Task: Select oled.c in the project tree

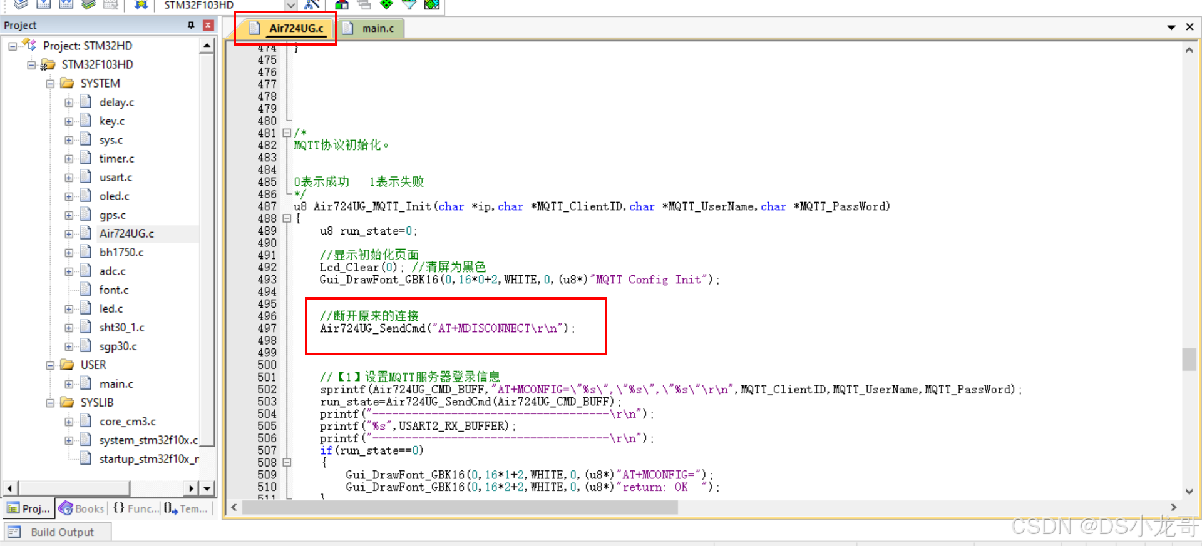Action: pos(115,196)
